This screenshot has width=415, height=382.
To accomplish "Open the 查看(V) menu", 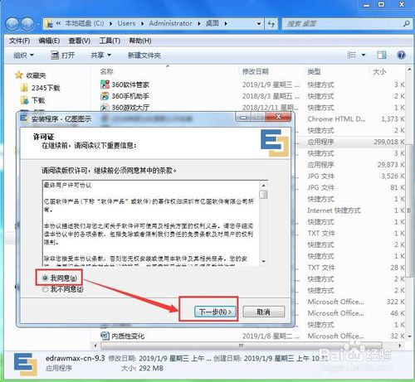I will 80,41.
